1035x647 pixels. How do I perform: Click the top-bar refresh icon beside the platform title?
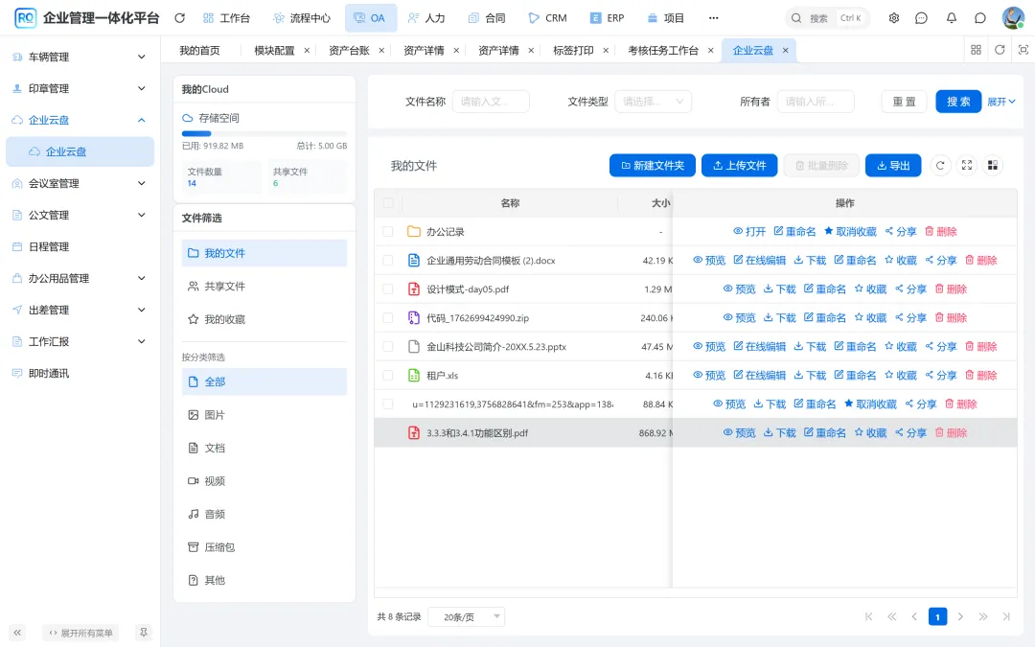pyautogui.click(x=179, y=18)
